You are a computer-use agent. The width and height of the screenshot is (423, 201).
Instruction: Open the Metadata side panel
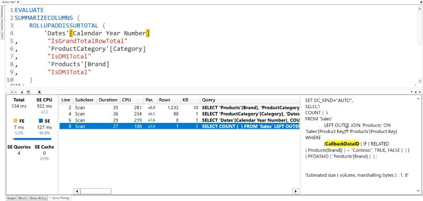[2, 12]
